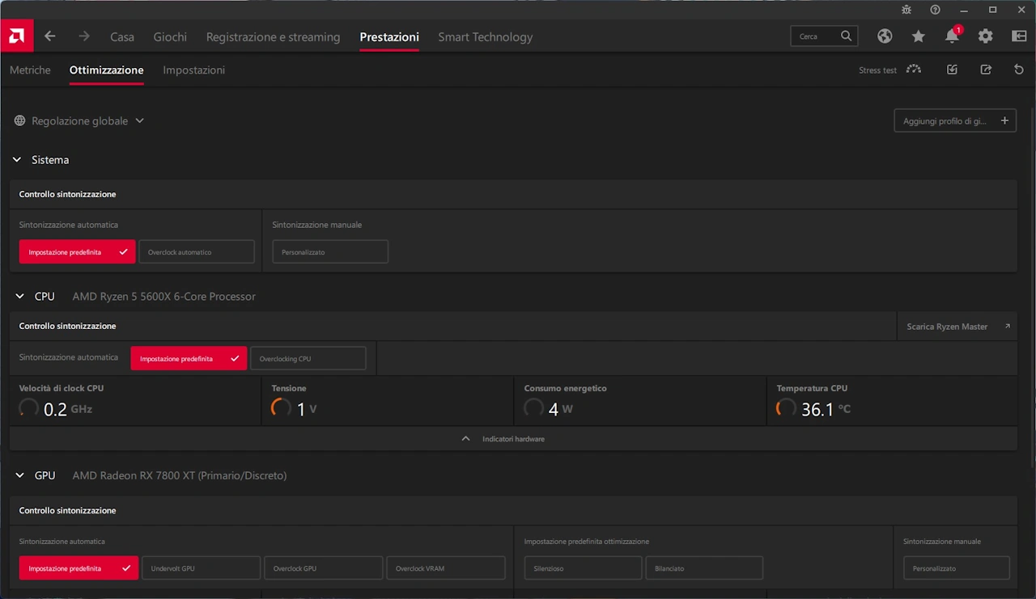This screenshot has width=1036, height=599.
Task: Open favorites star icon
Action: [919, 36]
